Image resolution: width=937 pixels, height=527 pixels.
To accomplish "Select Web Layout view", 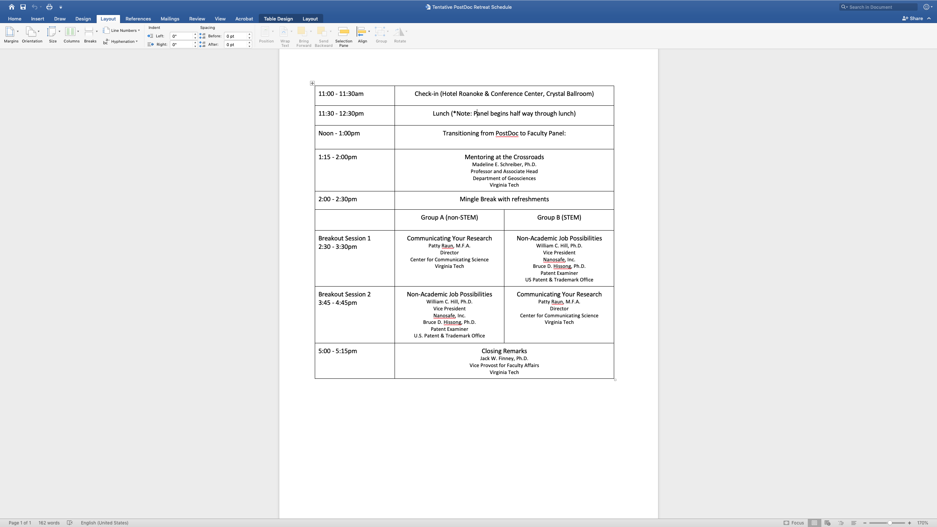I will pyautogui.click(x=827, y=523).
